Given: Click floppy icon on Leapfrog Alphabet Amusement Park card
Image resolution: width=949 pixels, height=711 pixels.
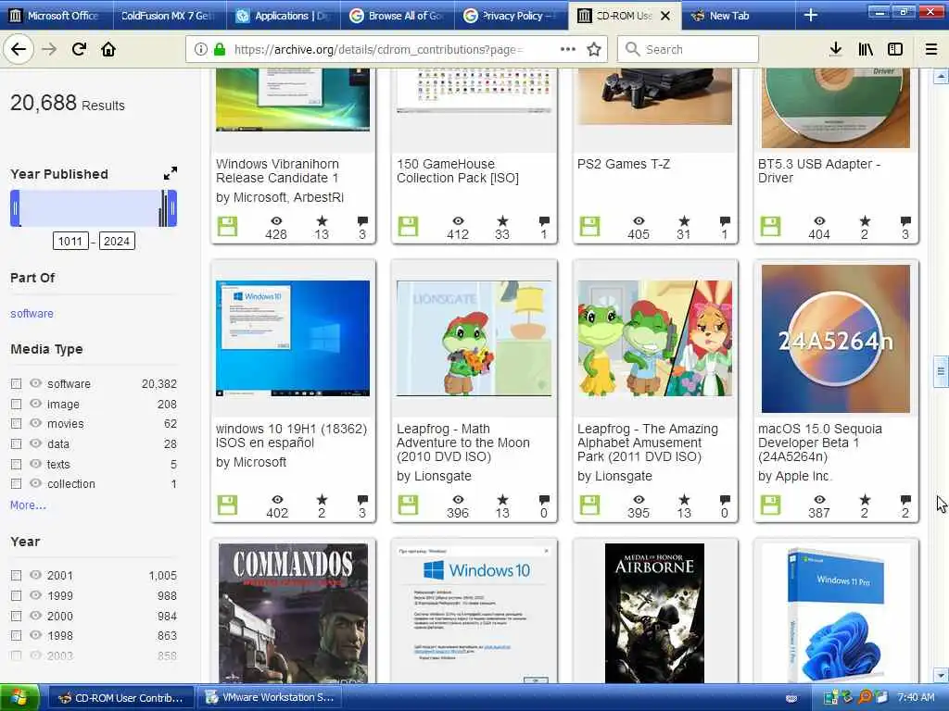Looking at the screenshot, I should coord(589,505).
